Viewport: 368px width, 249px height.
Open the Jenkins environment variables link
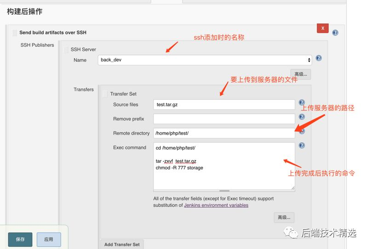pos(216,205)
